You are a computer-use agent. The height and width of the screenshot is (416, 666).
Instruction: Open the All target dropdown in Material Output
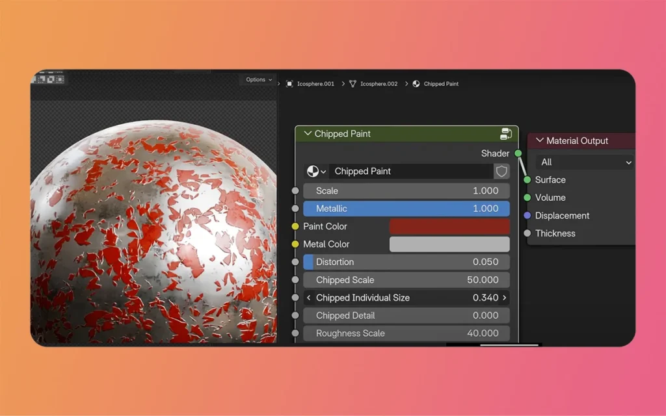585,162
